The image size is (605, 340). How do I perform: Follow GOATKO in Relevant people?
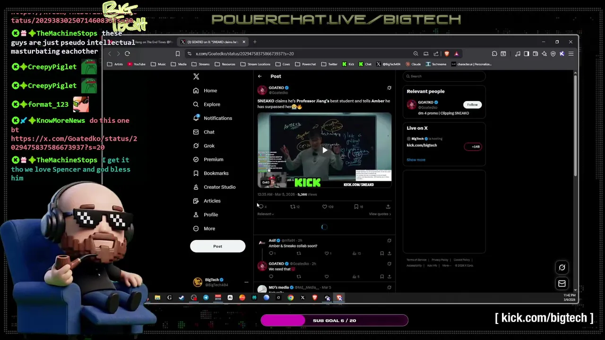[472, 105]
